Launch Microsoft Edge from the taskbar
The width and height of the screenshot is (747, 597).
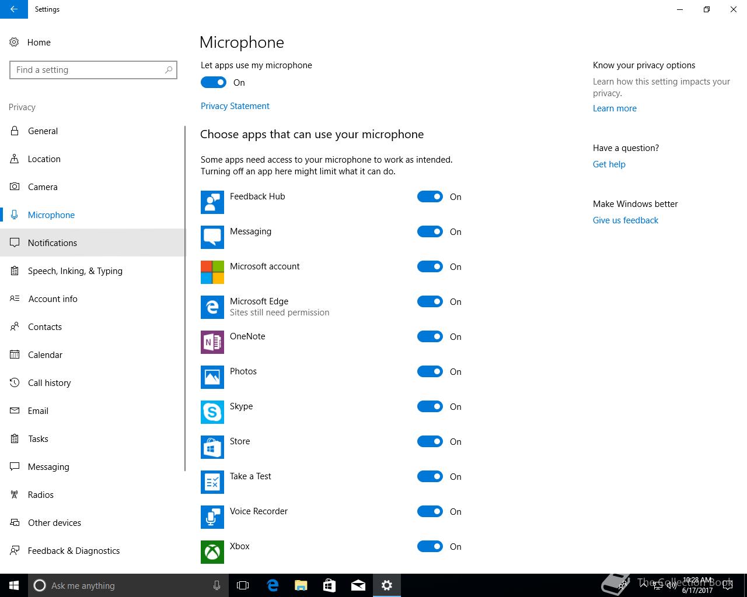(x=273, y=585)
